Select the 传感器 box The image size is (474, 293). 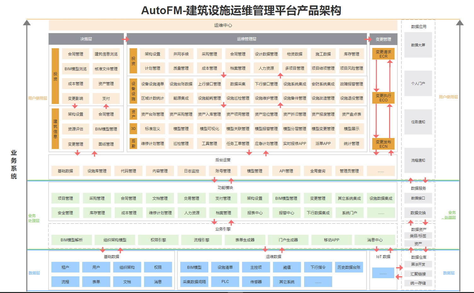[256, 282]
